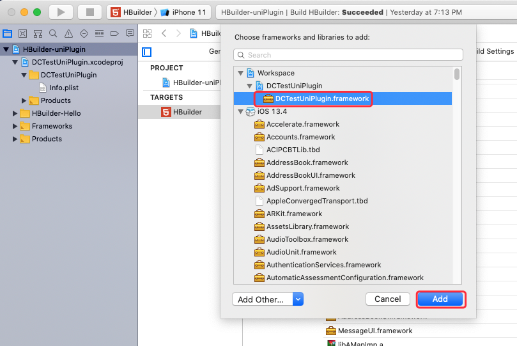Viewport: 517px width, 346px height.
Task: Click the build status activity bar
Action: 366,12
